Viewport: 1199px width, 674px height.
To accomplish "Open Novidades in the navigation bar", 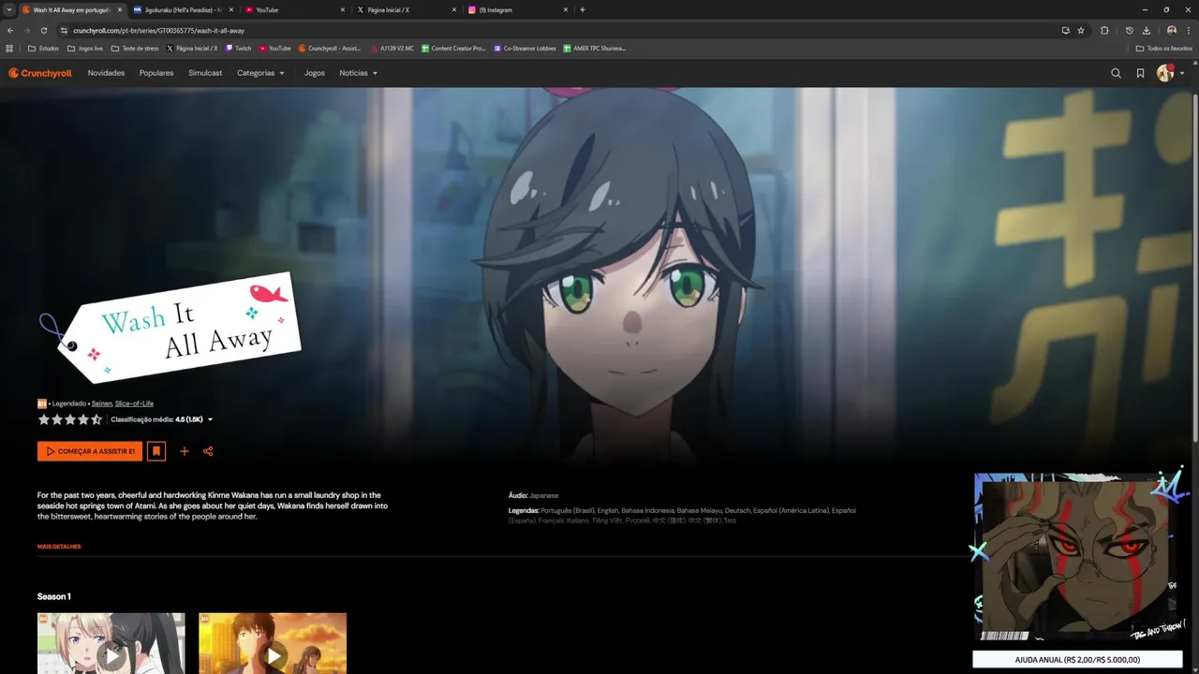I will (106, 73).
